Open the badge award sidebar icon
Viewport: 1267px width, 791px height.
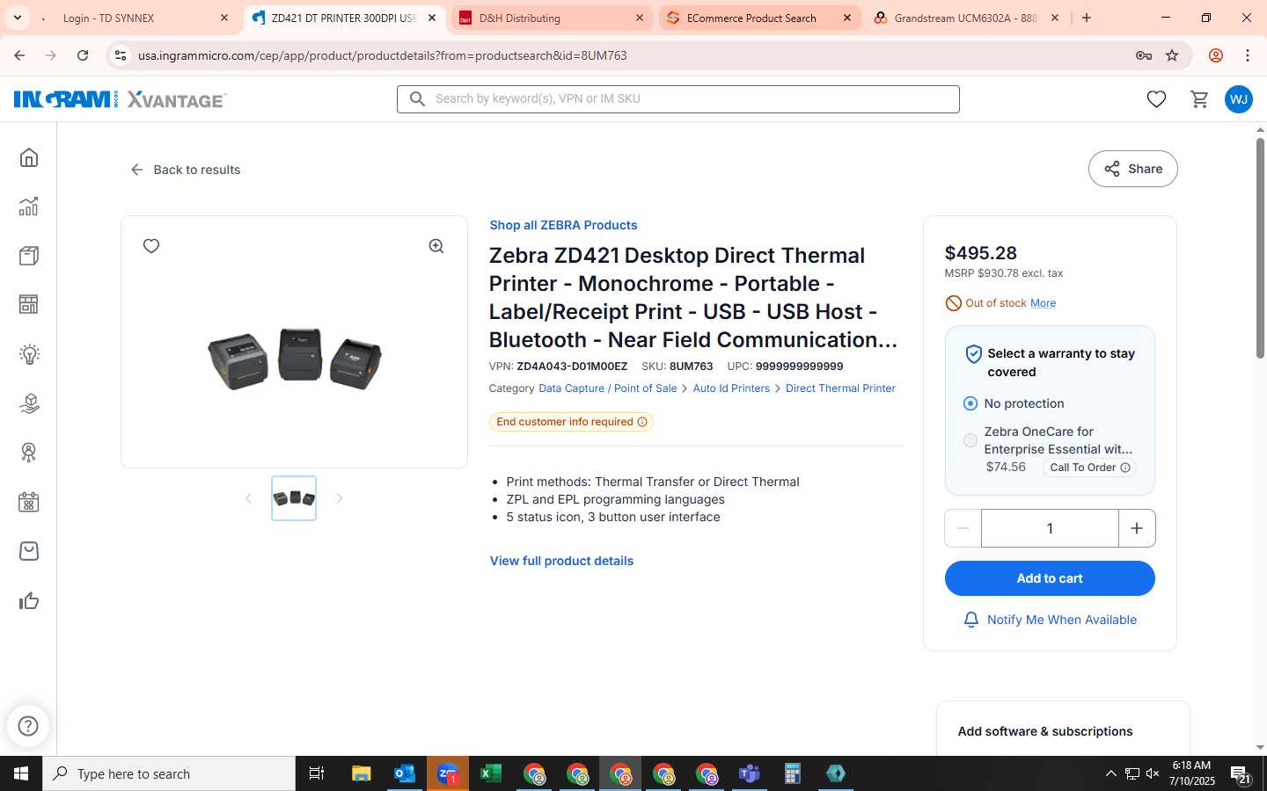29,453
